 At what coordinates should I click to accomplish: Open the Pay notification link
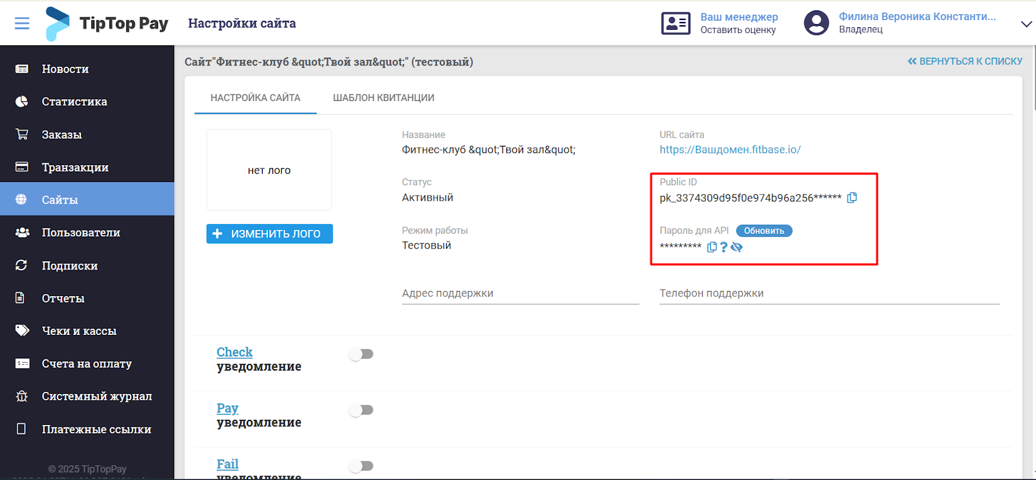click(x=227, y=408)
